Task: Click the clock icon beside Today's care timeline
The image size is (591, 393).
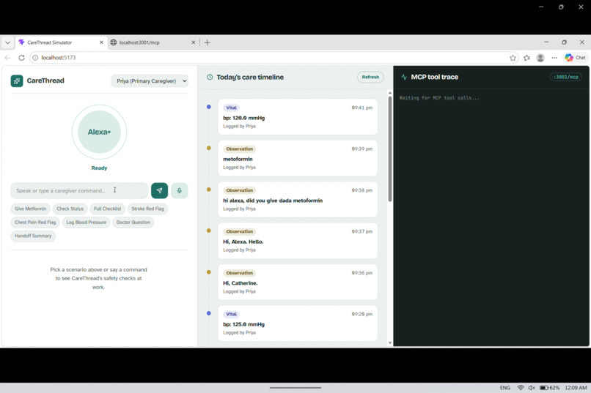Action: pos(210,77)
